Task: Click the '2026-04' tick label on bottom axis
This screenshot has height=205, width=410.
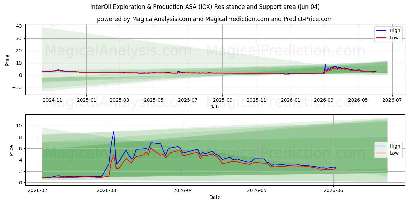Action: pos(183,191)
